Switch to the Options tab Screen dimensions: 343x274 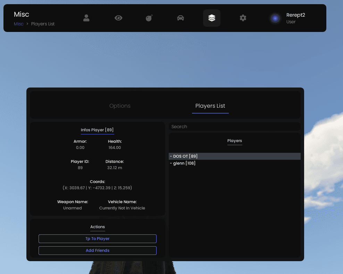[120, 106]
